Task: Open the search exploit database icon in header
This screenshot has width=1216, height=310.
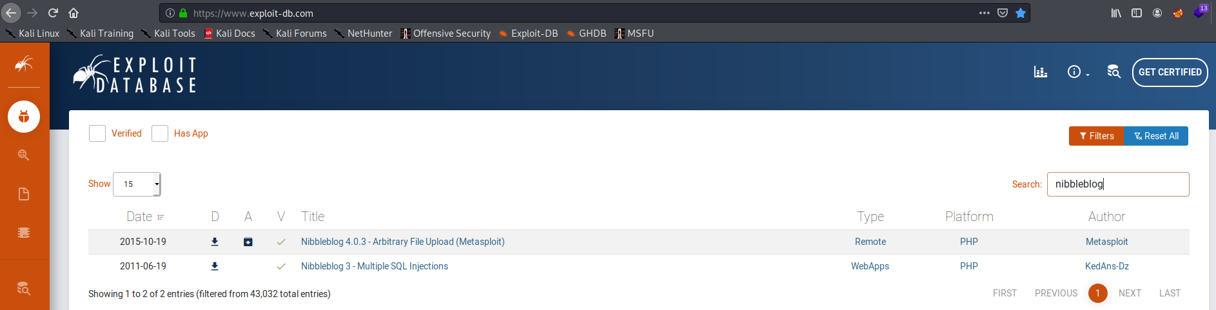Action: point(1113,72)
